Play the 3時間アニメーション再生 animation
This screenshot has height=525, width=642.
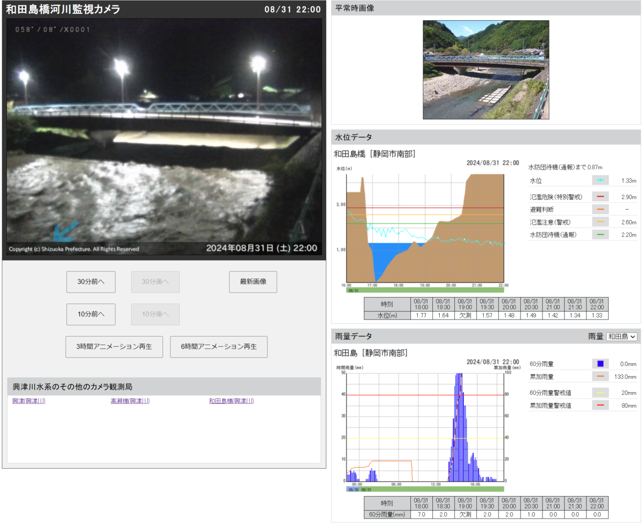(114, 347)
